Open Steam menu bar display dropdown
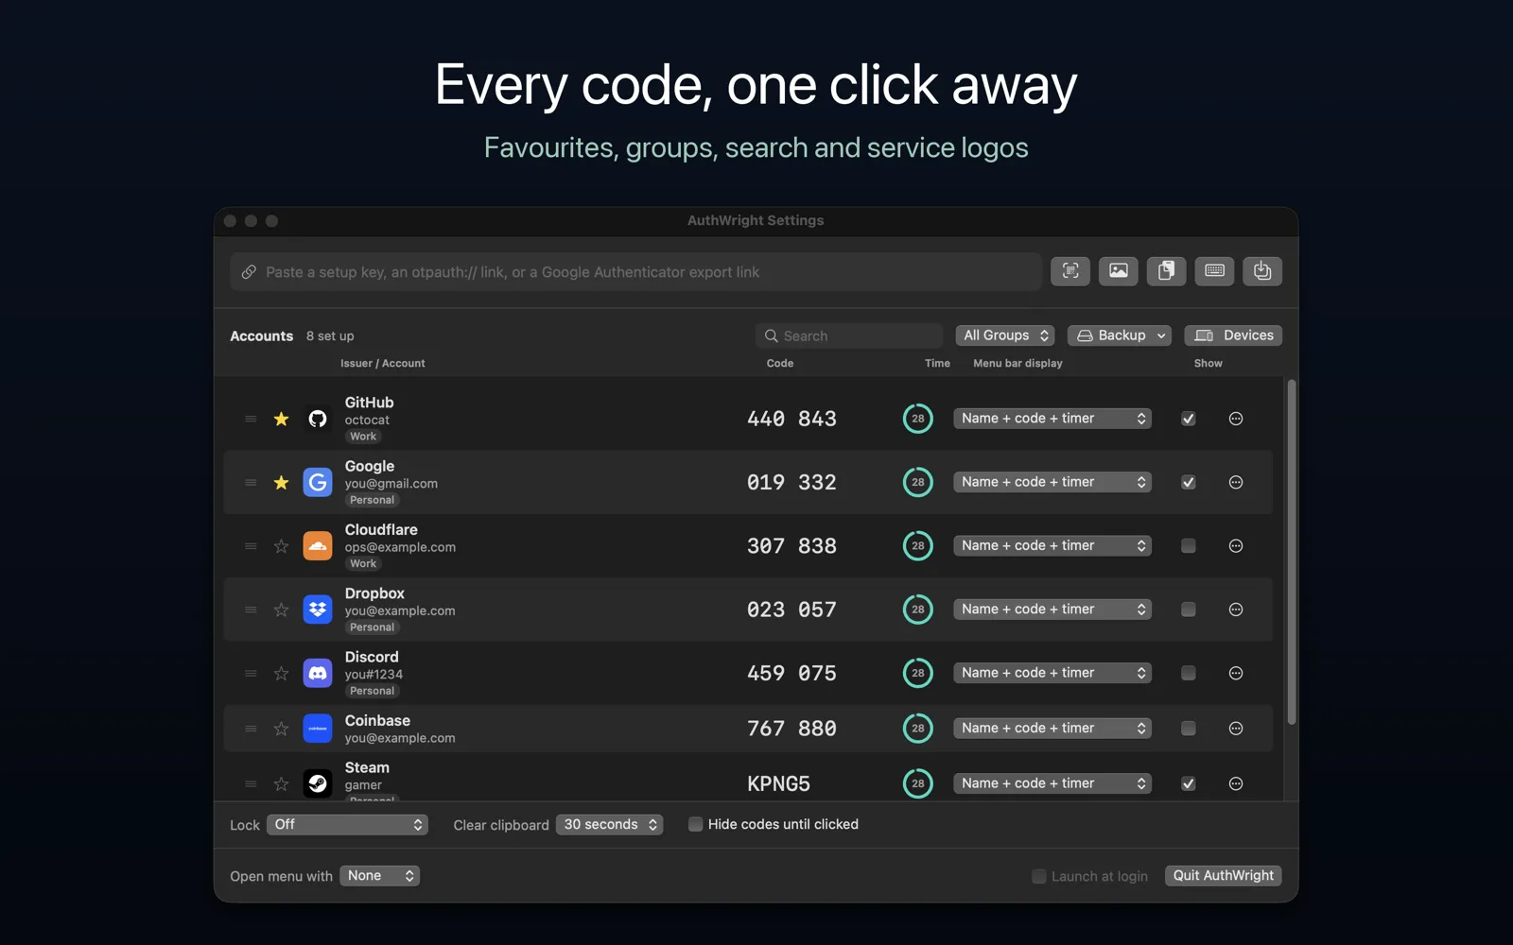Image resolution: width=1513 pixels, height=945 pixels. tap(1052, 783)
